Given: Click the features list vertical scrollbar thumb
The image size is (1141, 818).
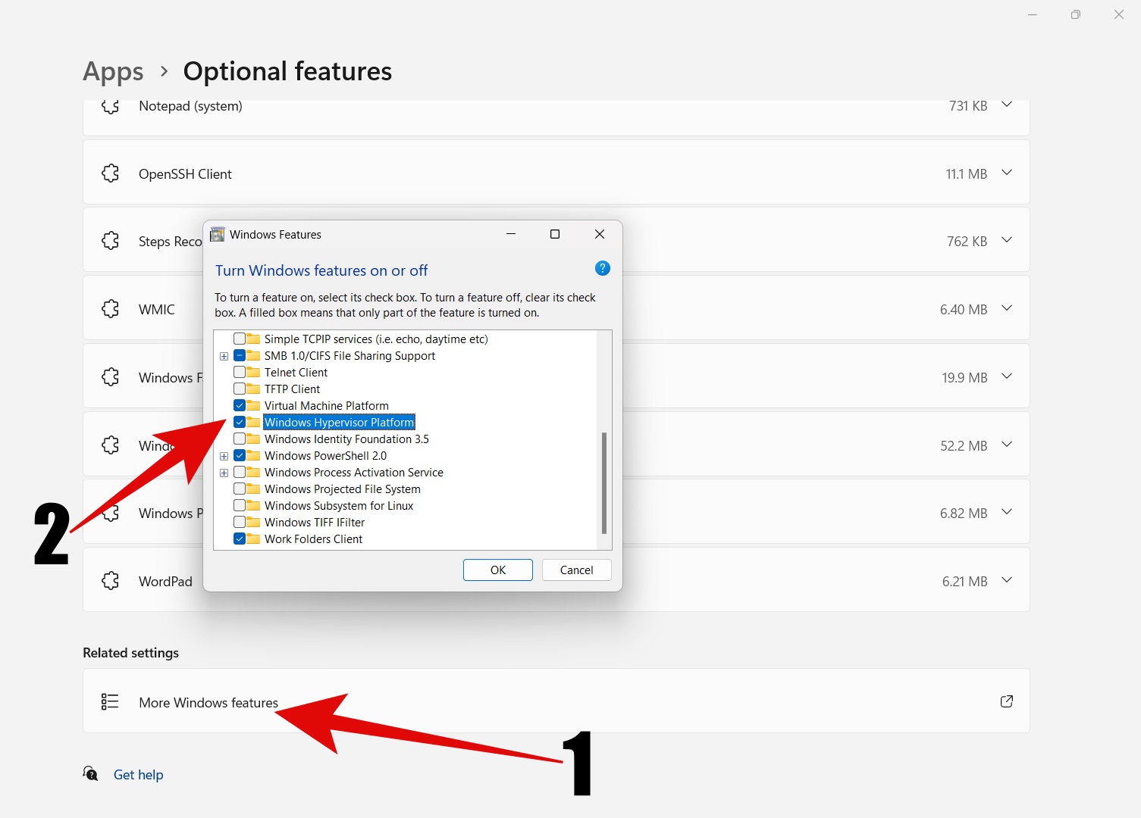Looking at the screenshot, I should click(x=604, y=482).
